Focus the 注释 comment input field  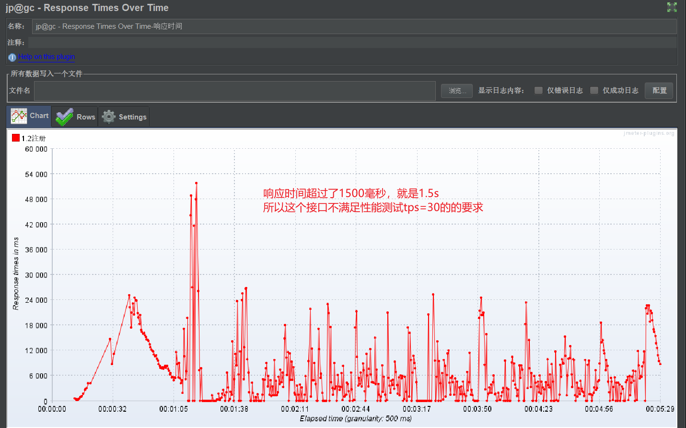352,42
